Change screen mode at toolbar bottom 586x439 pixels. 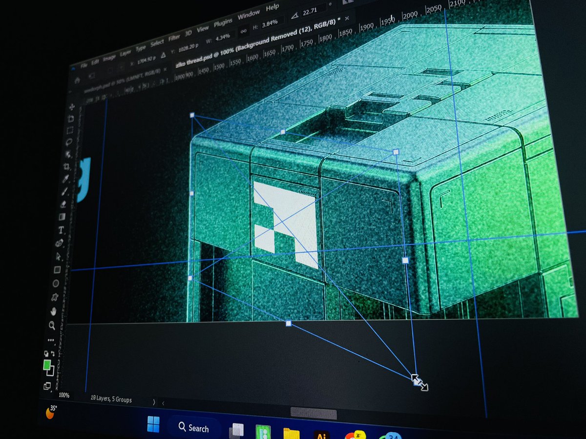coord(47,386)
